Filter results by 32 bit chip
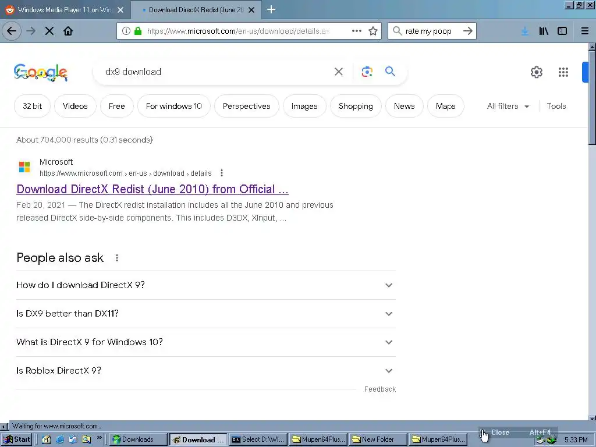596x447 pixels. pos(33,106)
